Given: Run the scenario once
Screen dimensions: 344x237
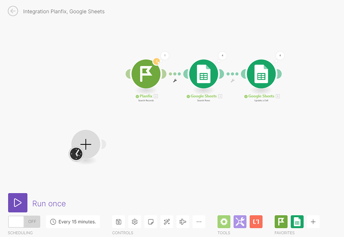Looking at the screenshot, I should (18, 203).
